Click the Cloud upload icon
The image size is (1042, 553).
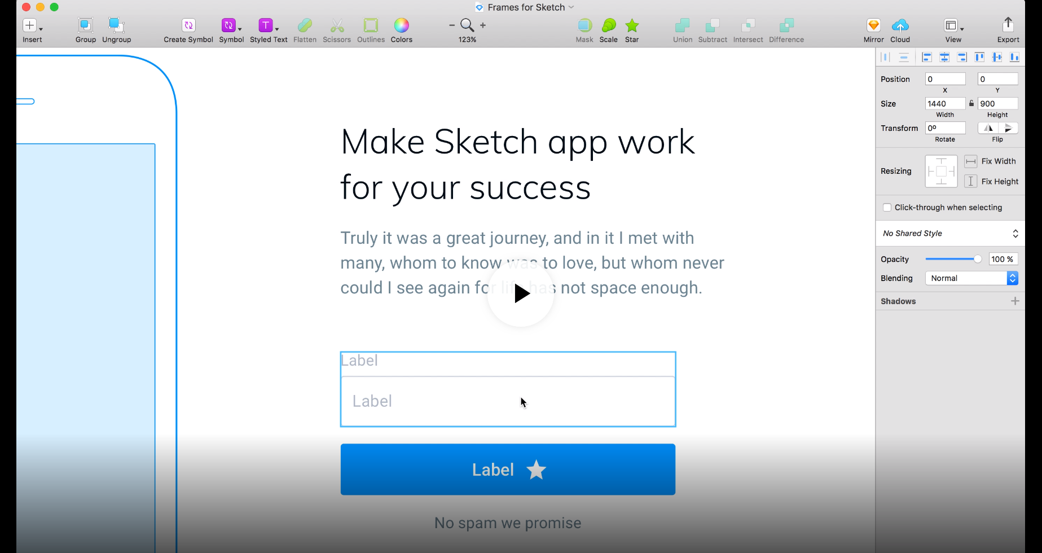(900, 25)
